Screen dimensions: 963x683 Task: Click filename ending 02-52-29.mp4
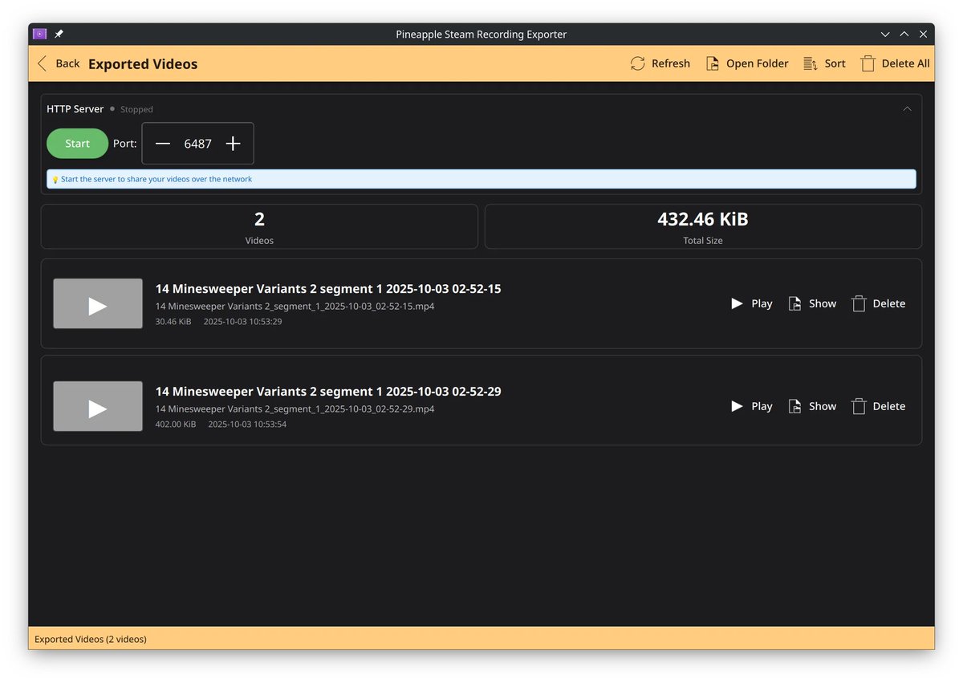(295, 409)
